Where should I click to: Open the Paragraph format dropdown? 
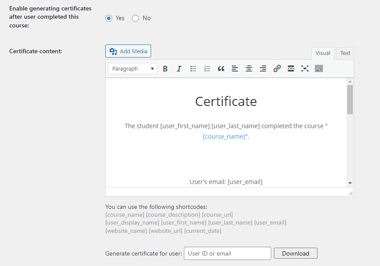pos(133,69)
